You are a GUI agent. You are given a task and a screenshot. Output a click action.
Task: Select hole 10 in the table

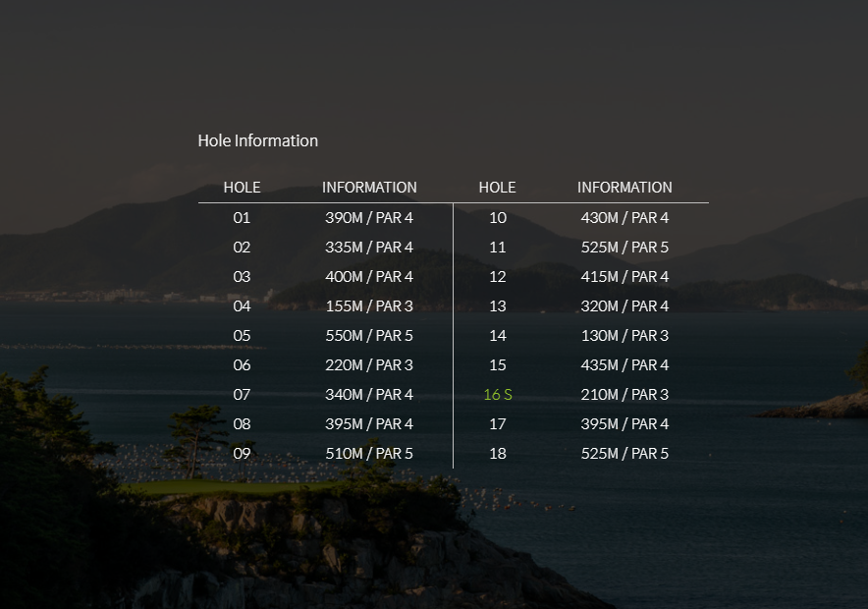pos(498,218)
